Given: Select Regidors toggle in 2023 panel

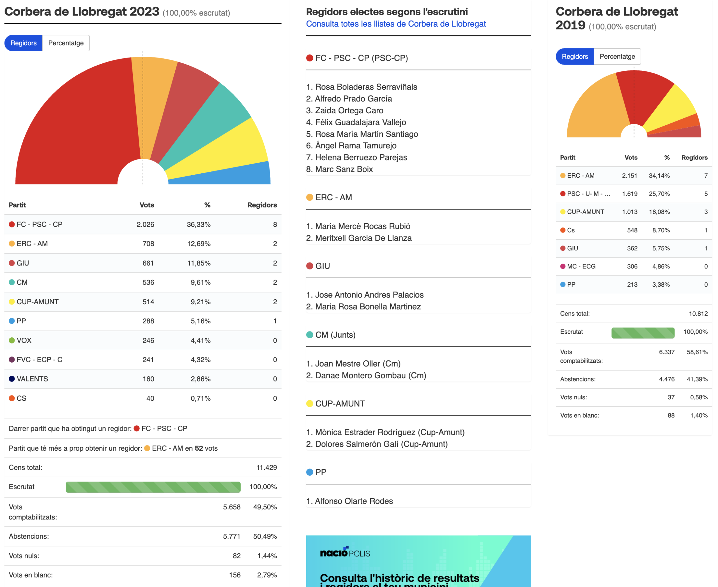Looking at the screenshot, I should [x=23, y=43].
